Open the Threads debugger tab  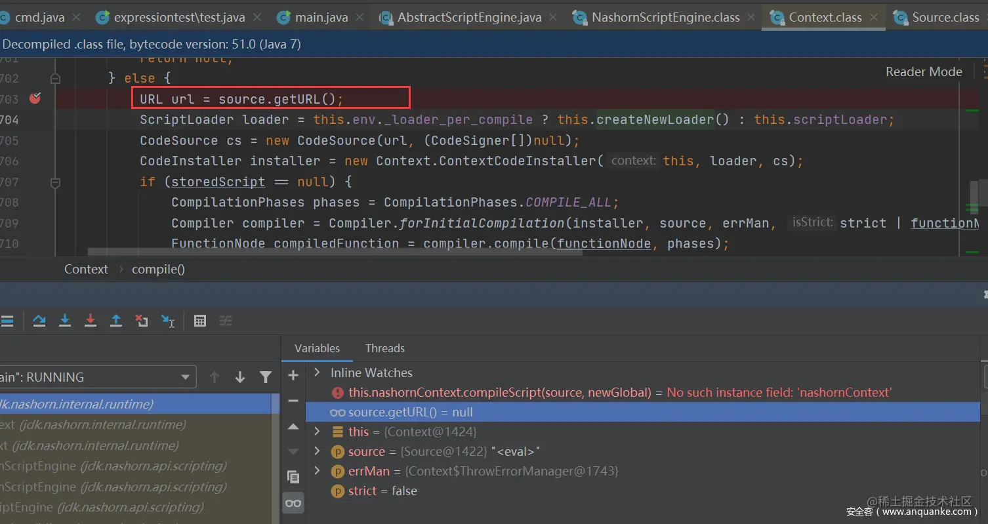(385, 348)
